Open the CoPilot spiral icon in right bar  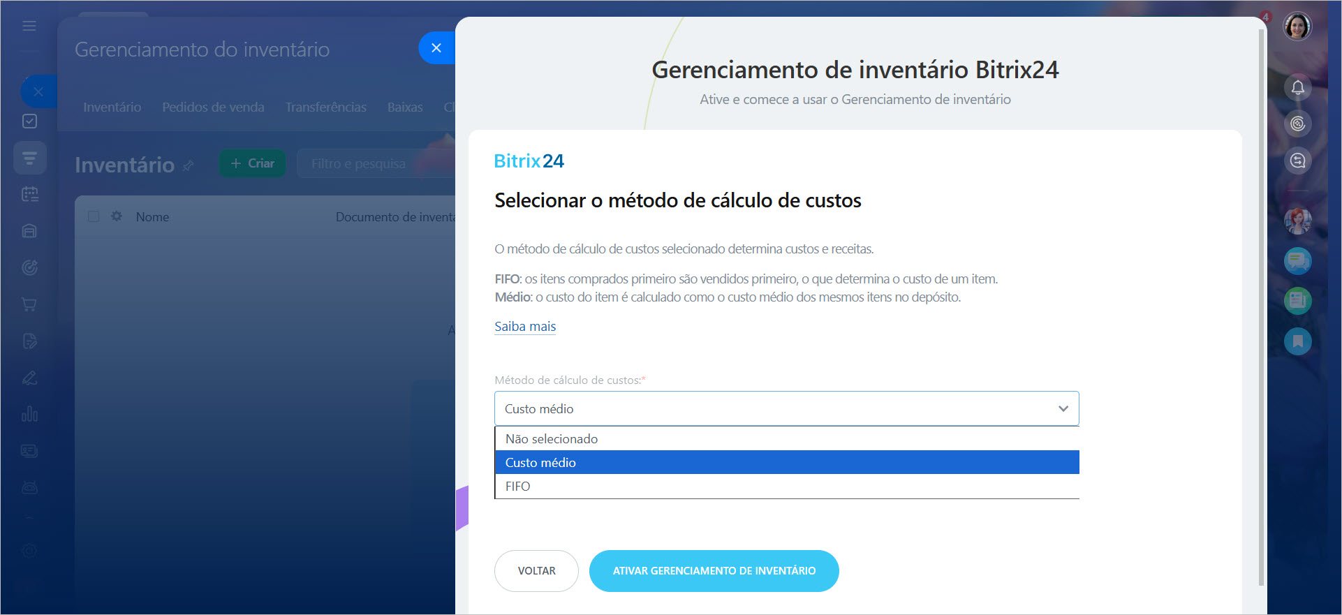(x=1298, y=124)
